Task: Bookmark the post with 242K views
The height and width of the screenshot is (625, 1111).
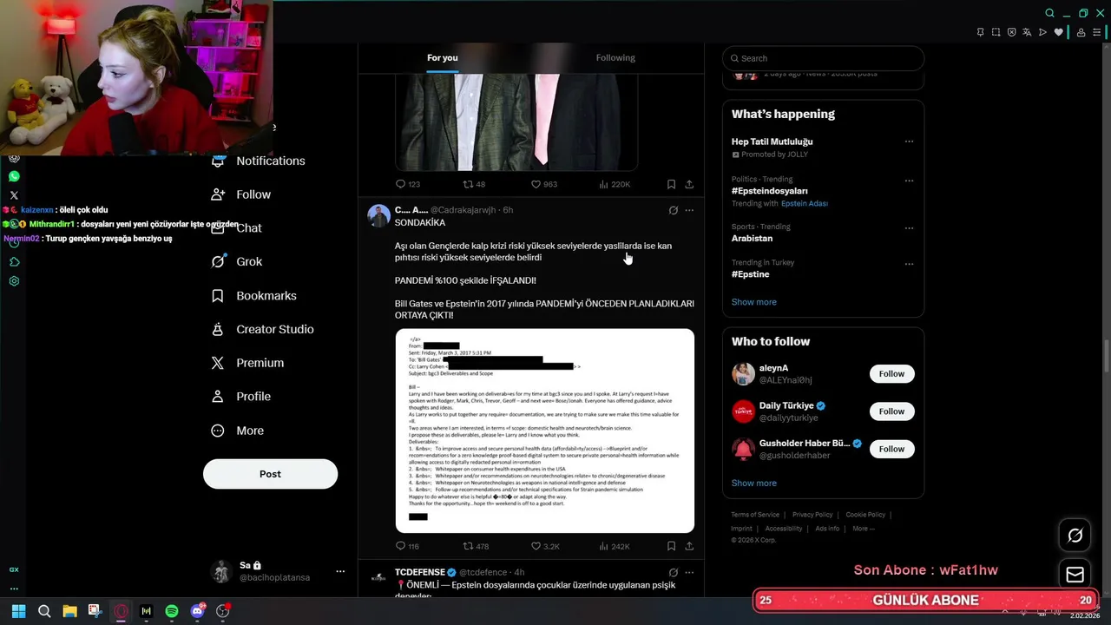Action: pyautogui.click(x=671, y=546)
